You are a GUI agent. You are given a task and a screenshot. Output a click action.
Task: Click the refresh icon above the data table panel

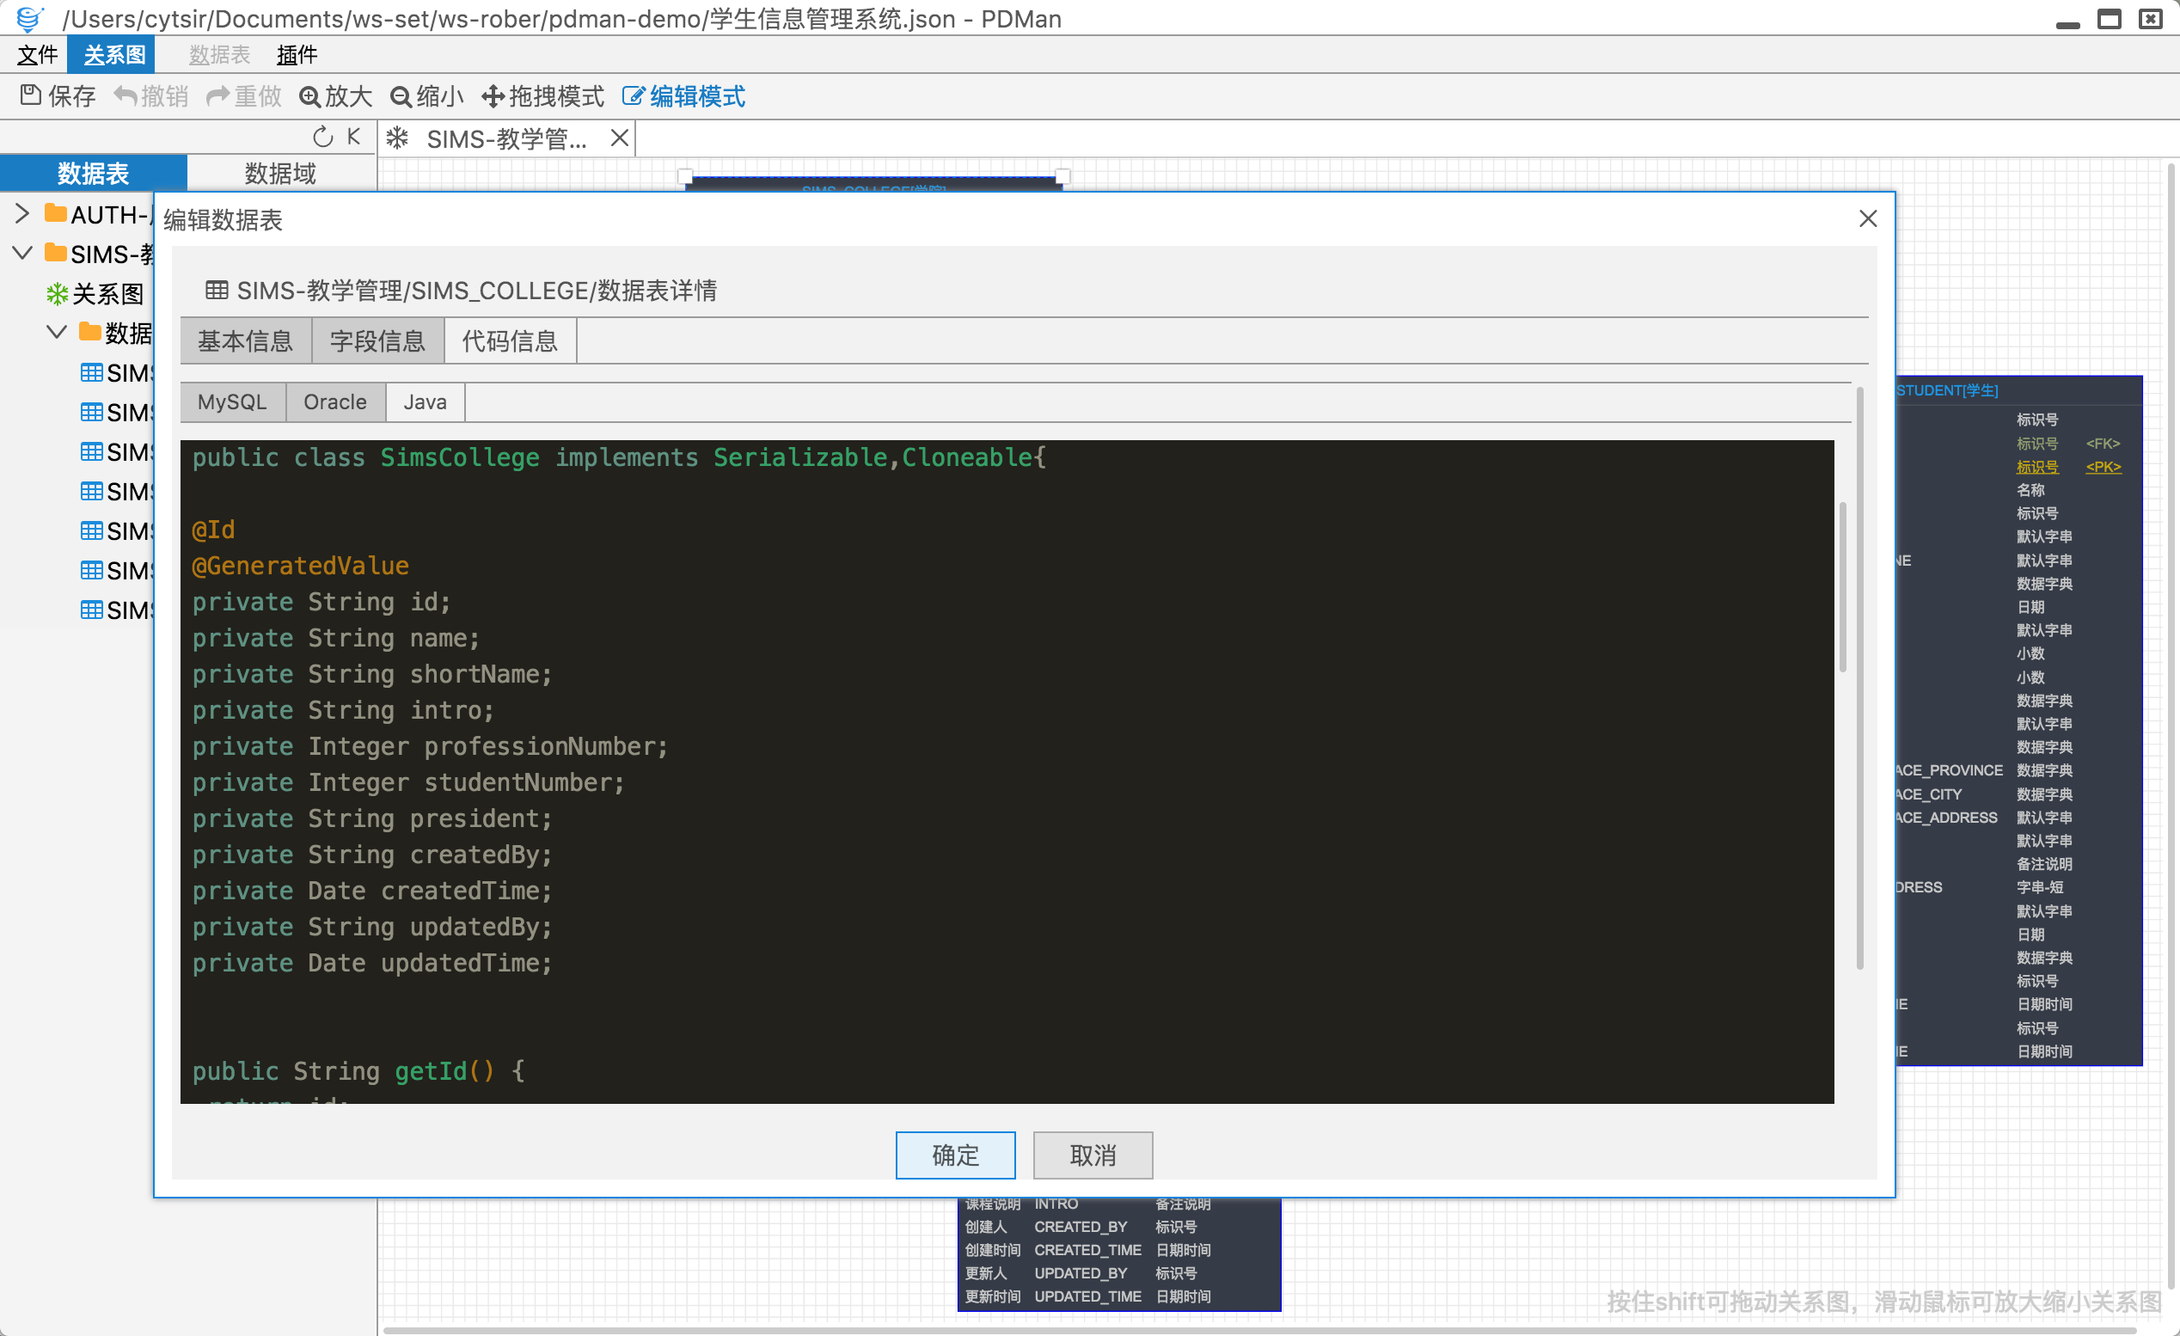[323, 138]
